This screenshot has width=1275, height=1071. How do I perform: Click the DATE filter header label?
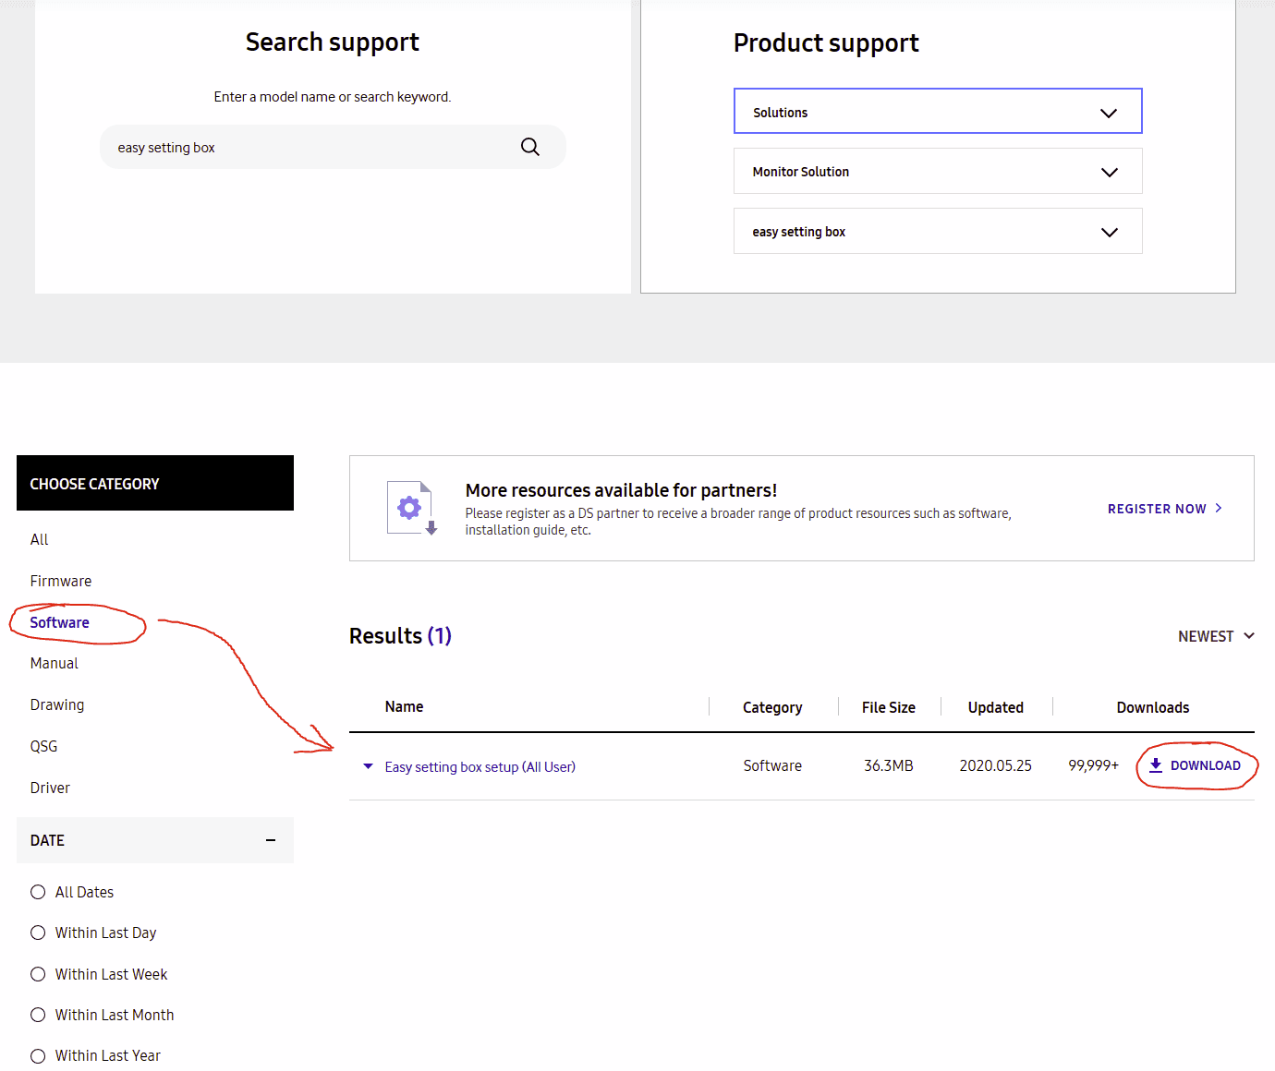[x=47, y=840]
